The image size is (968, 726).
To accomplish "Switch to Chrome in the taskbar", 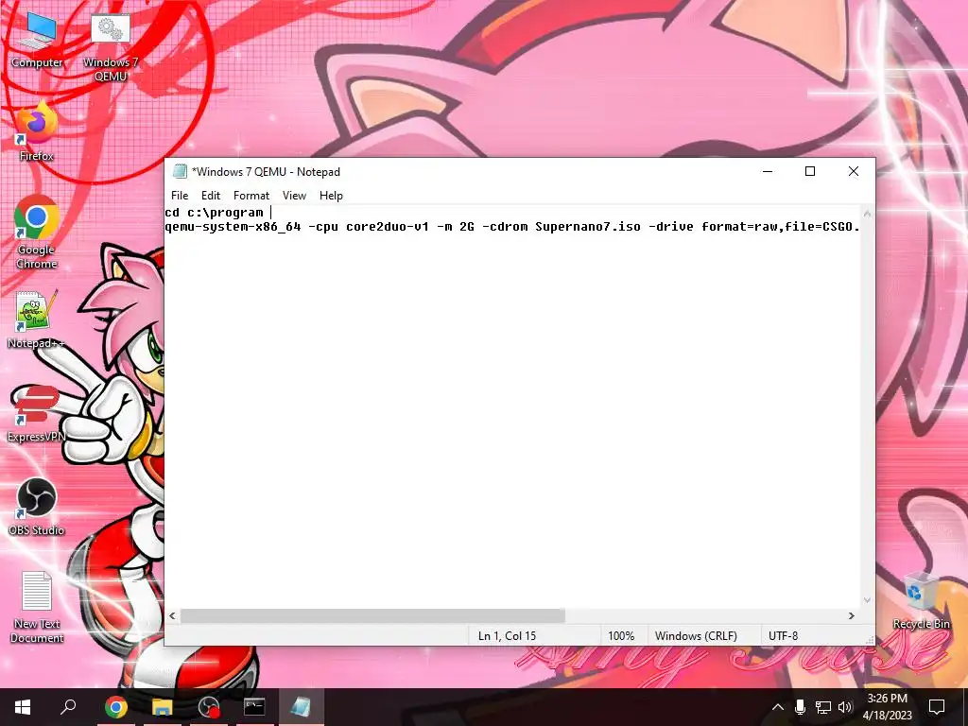I will pos(115,707).
